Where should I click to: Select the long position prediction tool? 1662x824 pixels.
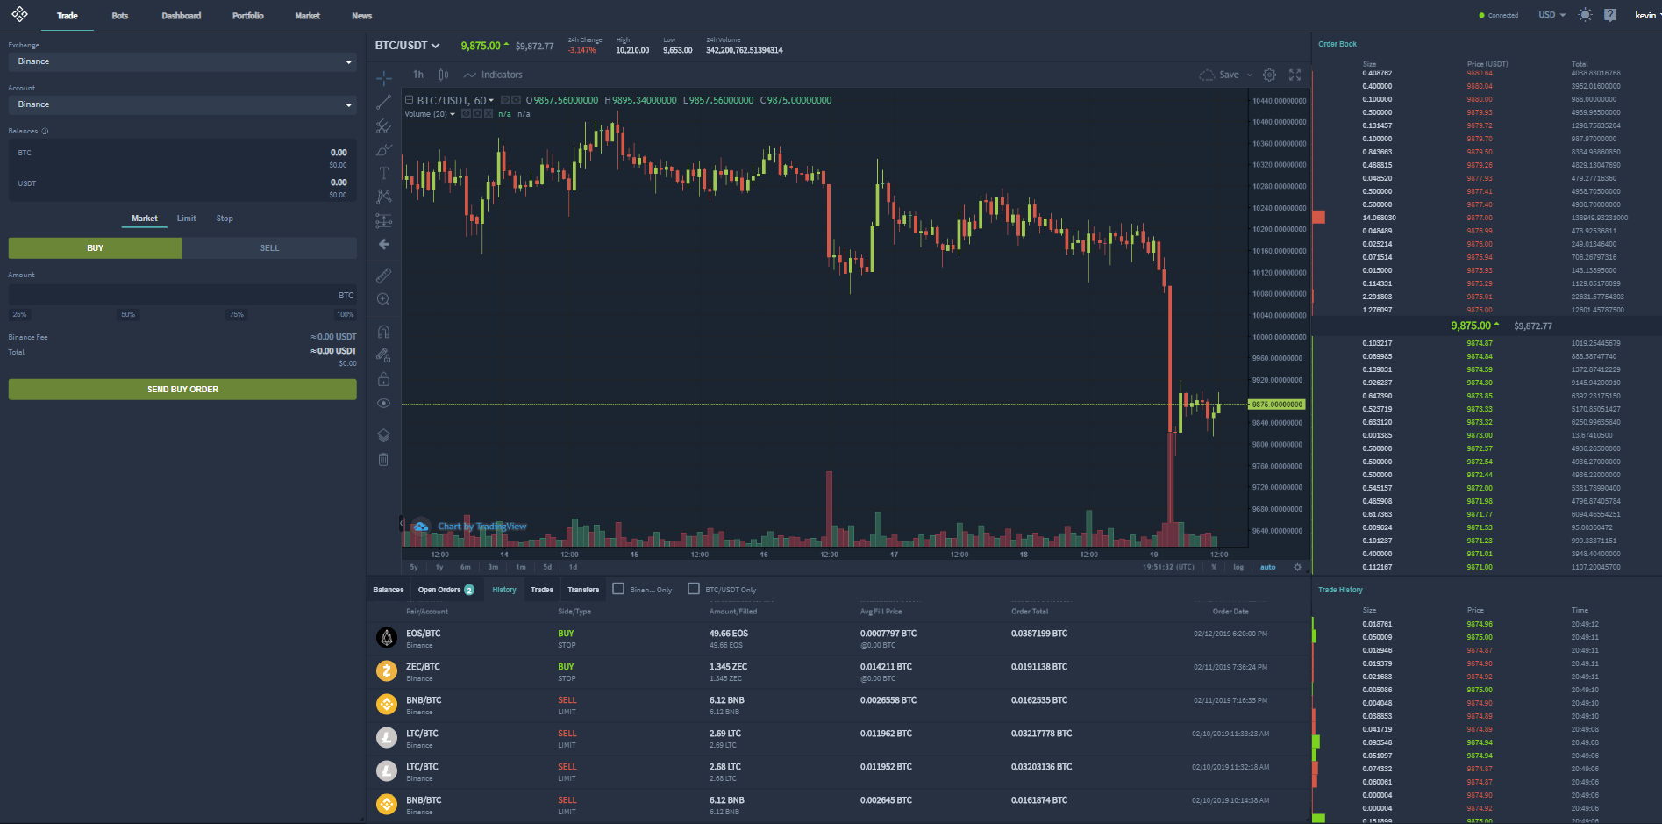[383, 220]
